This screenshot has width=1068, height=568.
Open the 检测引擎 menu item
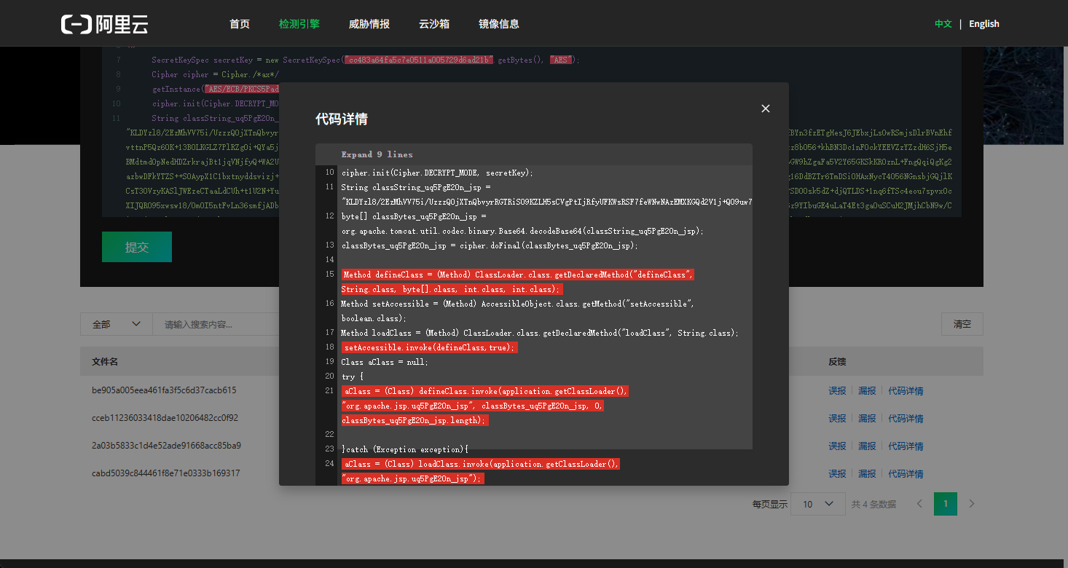pyautogui.click(x=299, y=24)
